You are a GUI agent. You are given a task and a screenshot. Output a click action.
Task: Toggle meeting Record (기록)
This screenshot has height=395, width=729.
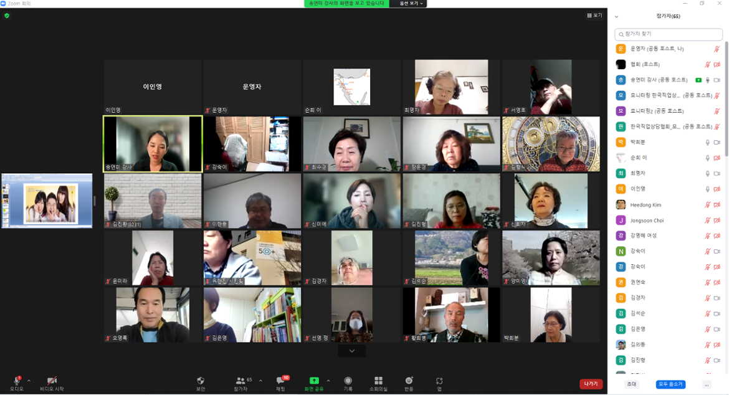click(348, 381)
